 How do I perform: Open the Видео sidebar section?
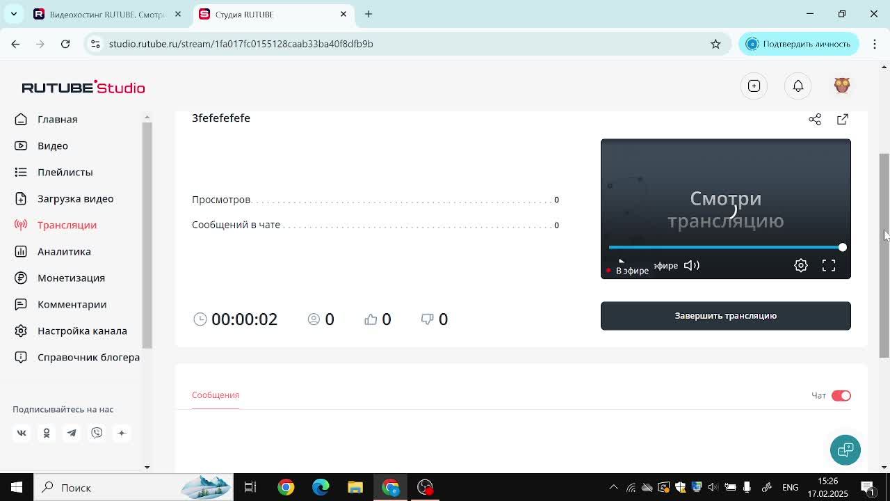click(x=53, y=145)
